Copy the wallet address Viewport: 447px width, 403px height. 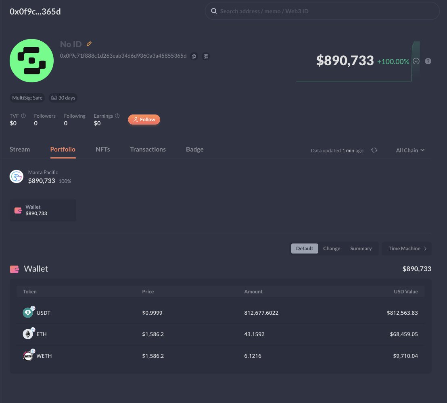(194, 56)
